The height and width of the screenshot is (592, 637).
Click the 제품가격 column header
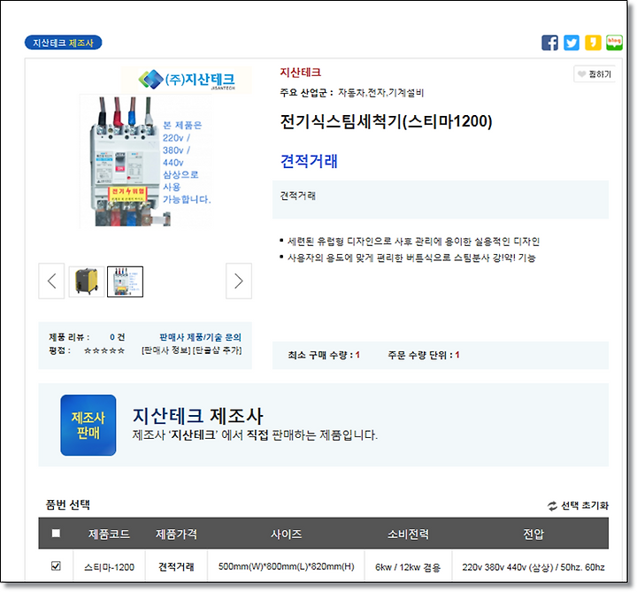176,534
